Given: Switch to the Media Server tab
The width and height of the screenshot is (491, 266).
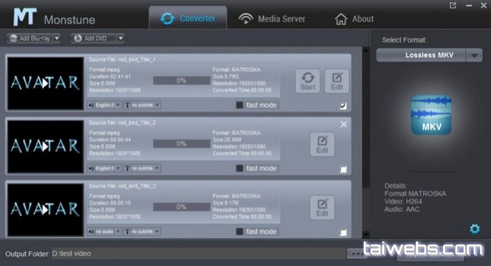Looking at the screenshot, I should point(272,18).
